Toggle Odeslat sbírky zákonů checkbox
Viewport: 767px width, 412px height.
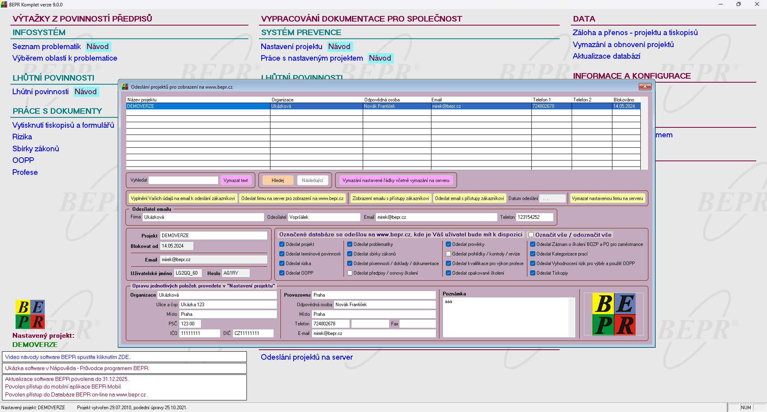[350, 254]
